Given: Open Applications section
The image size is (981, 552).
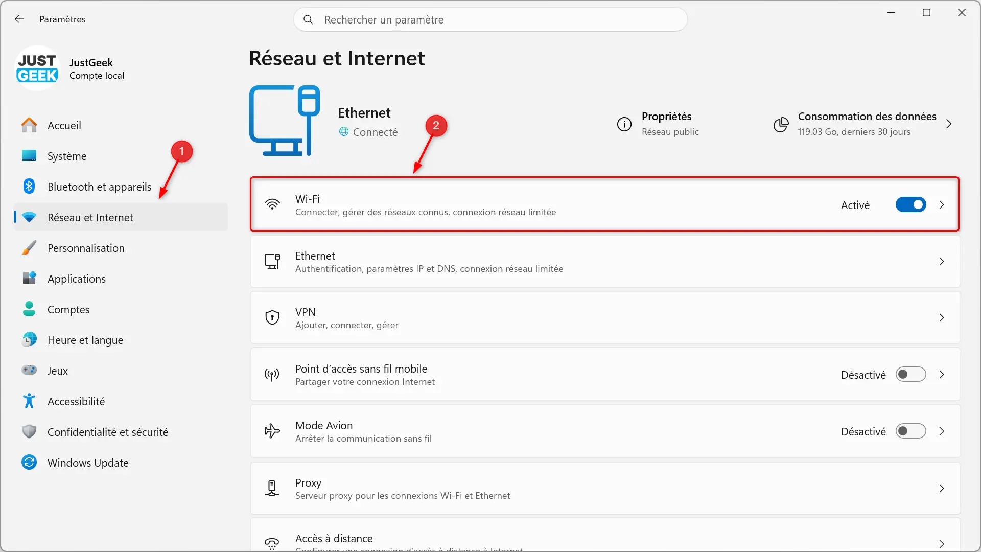Looking at the screenshot, I should 121,279.
